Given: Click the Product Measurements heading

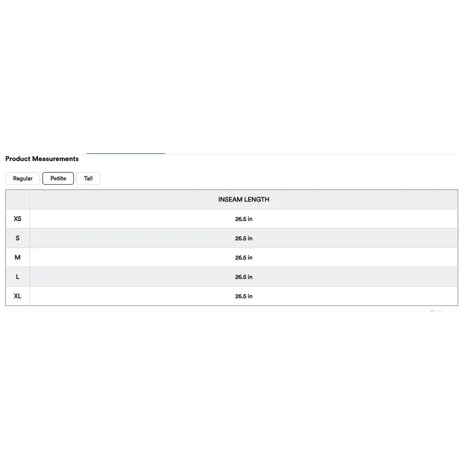Looking at the screenshot, I should [42, 159].
